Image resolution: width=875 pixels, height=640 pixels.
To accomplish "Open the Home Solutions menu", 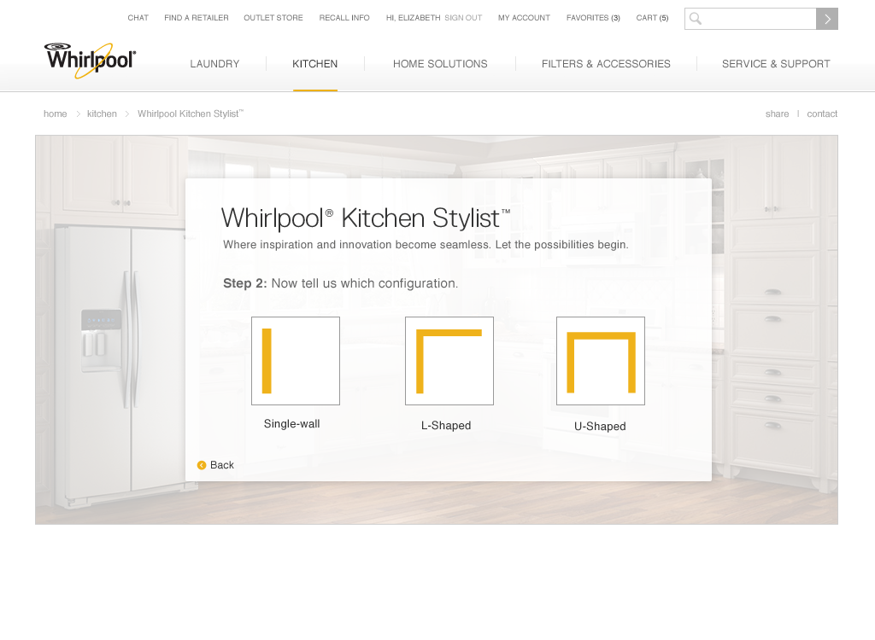I will coord(440,64).
